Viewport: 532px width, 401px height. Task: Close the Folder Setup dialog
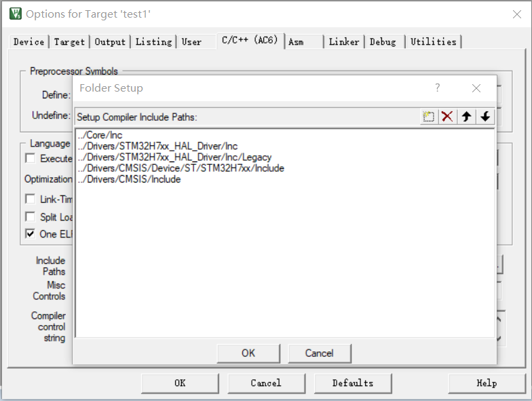click(476, 88)
